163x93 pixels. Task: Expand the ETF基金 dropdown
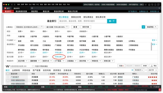coord(60,61)
